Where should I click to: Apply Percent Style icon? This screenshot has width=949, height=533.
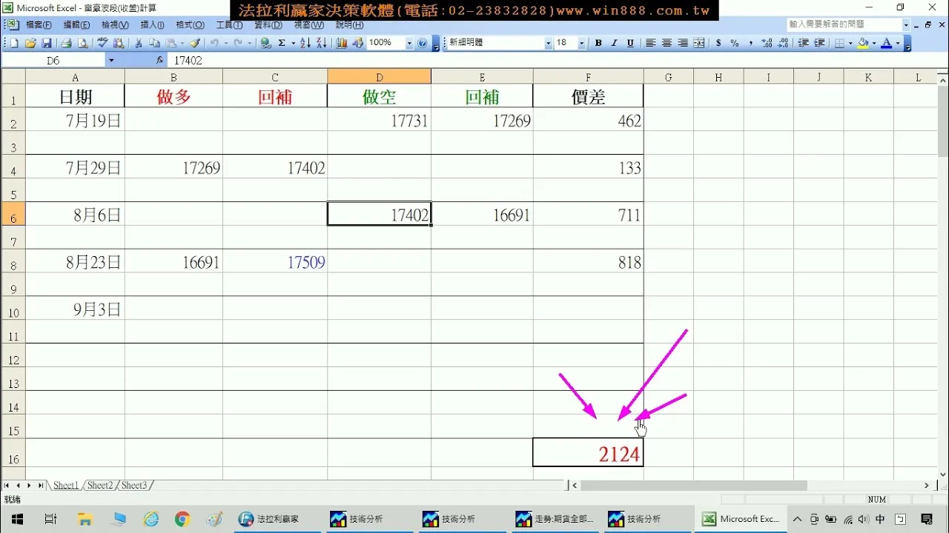(x=735, y=43)
